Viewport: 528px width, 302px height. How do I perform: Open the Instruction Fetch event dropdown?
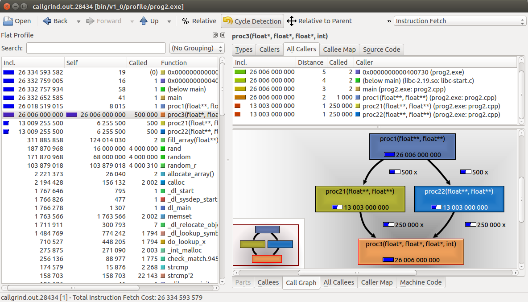pyautogui.click(x=460, y=21)
